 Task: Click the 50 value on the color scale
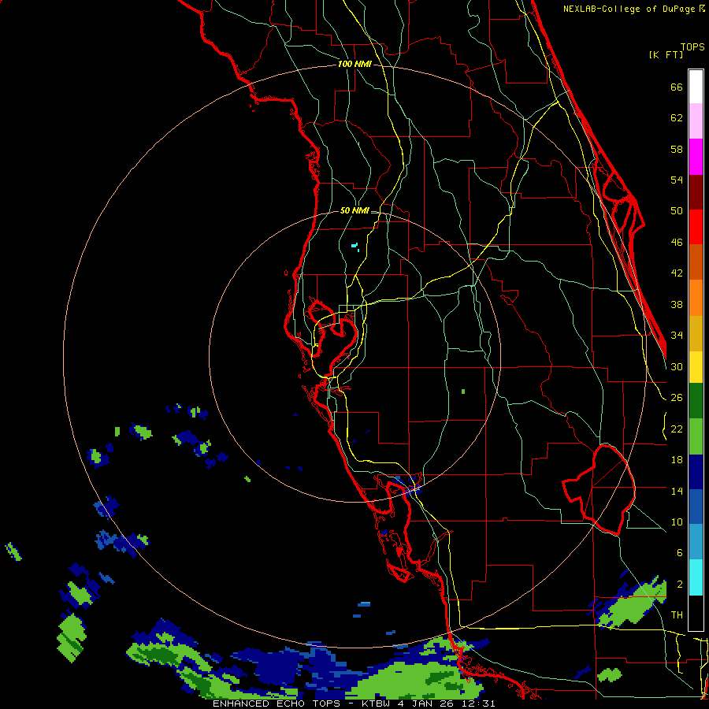pos(677,211)
